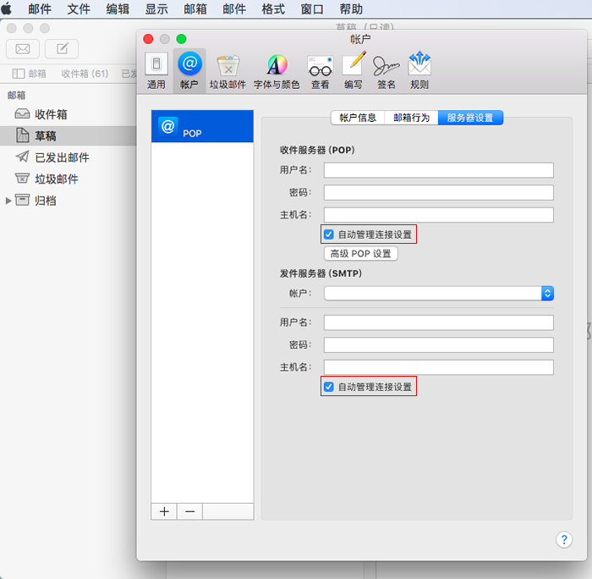592x579 pixels.
Task: Open the 显示 menu
Action: [x=156, y=8]
